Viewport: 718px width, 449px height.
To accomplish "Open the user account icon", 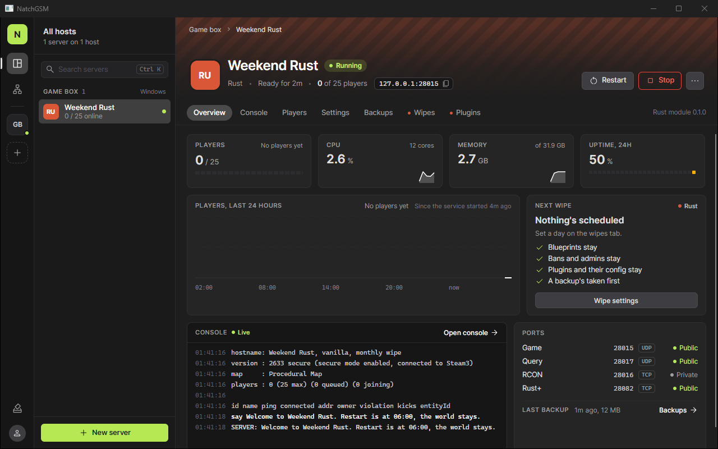I will pos(17,433).
